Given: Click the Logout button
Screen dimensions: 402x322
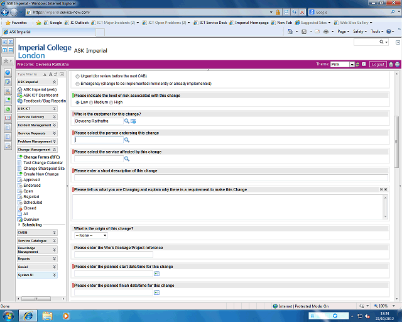Looking at the screenshot, I should [378, 64].
